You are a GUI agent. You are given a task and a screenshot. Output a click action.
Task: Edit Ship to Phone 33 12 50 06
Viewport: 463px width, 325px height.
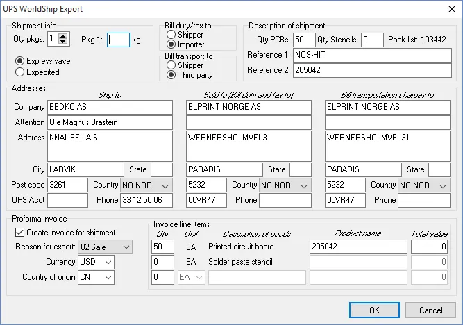pyautogui.click(x=146, y=201)
